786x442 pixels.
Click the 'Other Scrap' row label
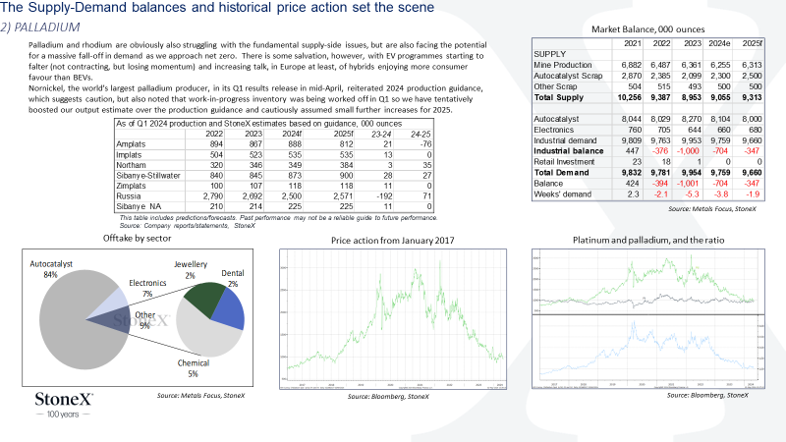[x=555, y=86]
